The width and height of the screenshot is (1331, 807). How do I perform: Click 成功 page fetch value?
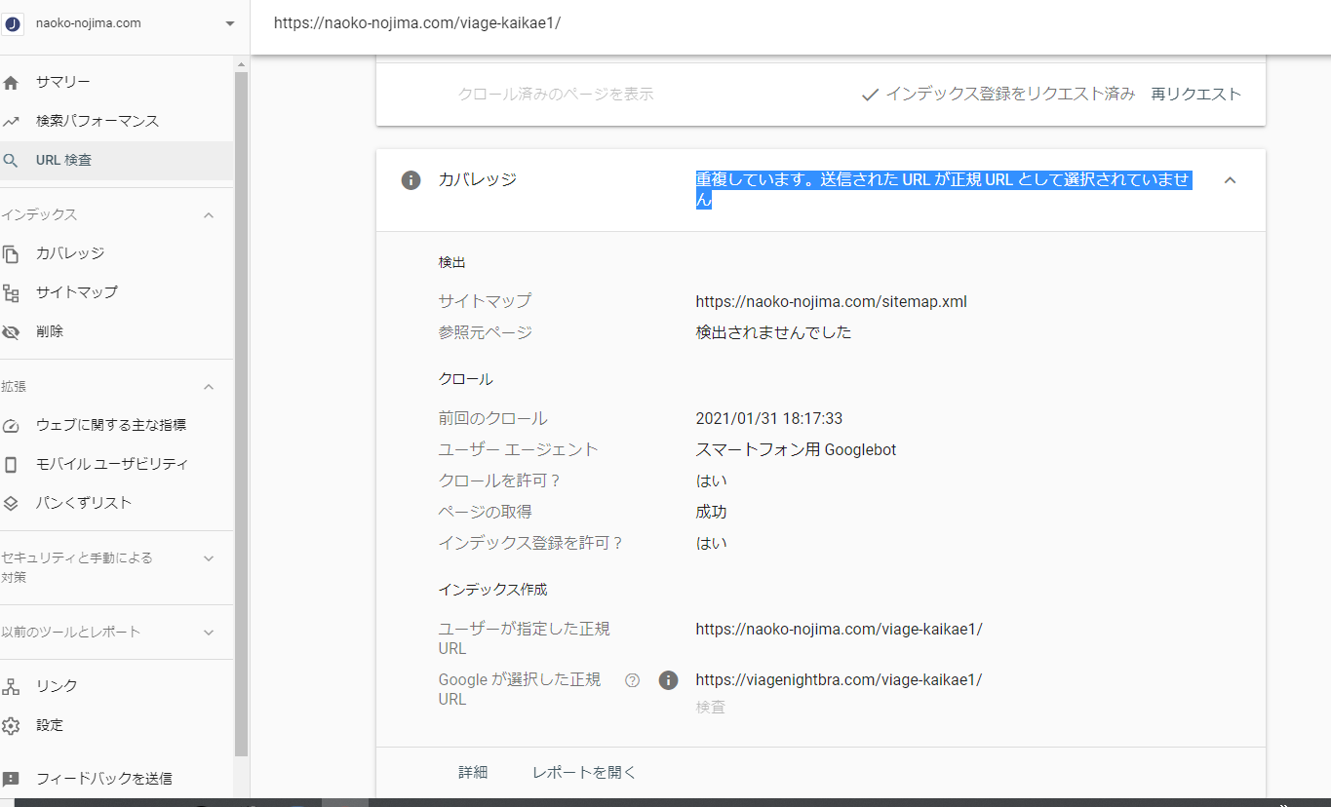coord(711,512)
